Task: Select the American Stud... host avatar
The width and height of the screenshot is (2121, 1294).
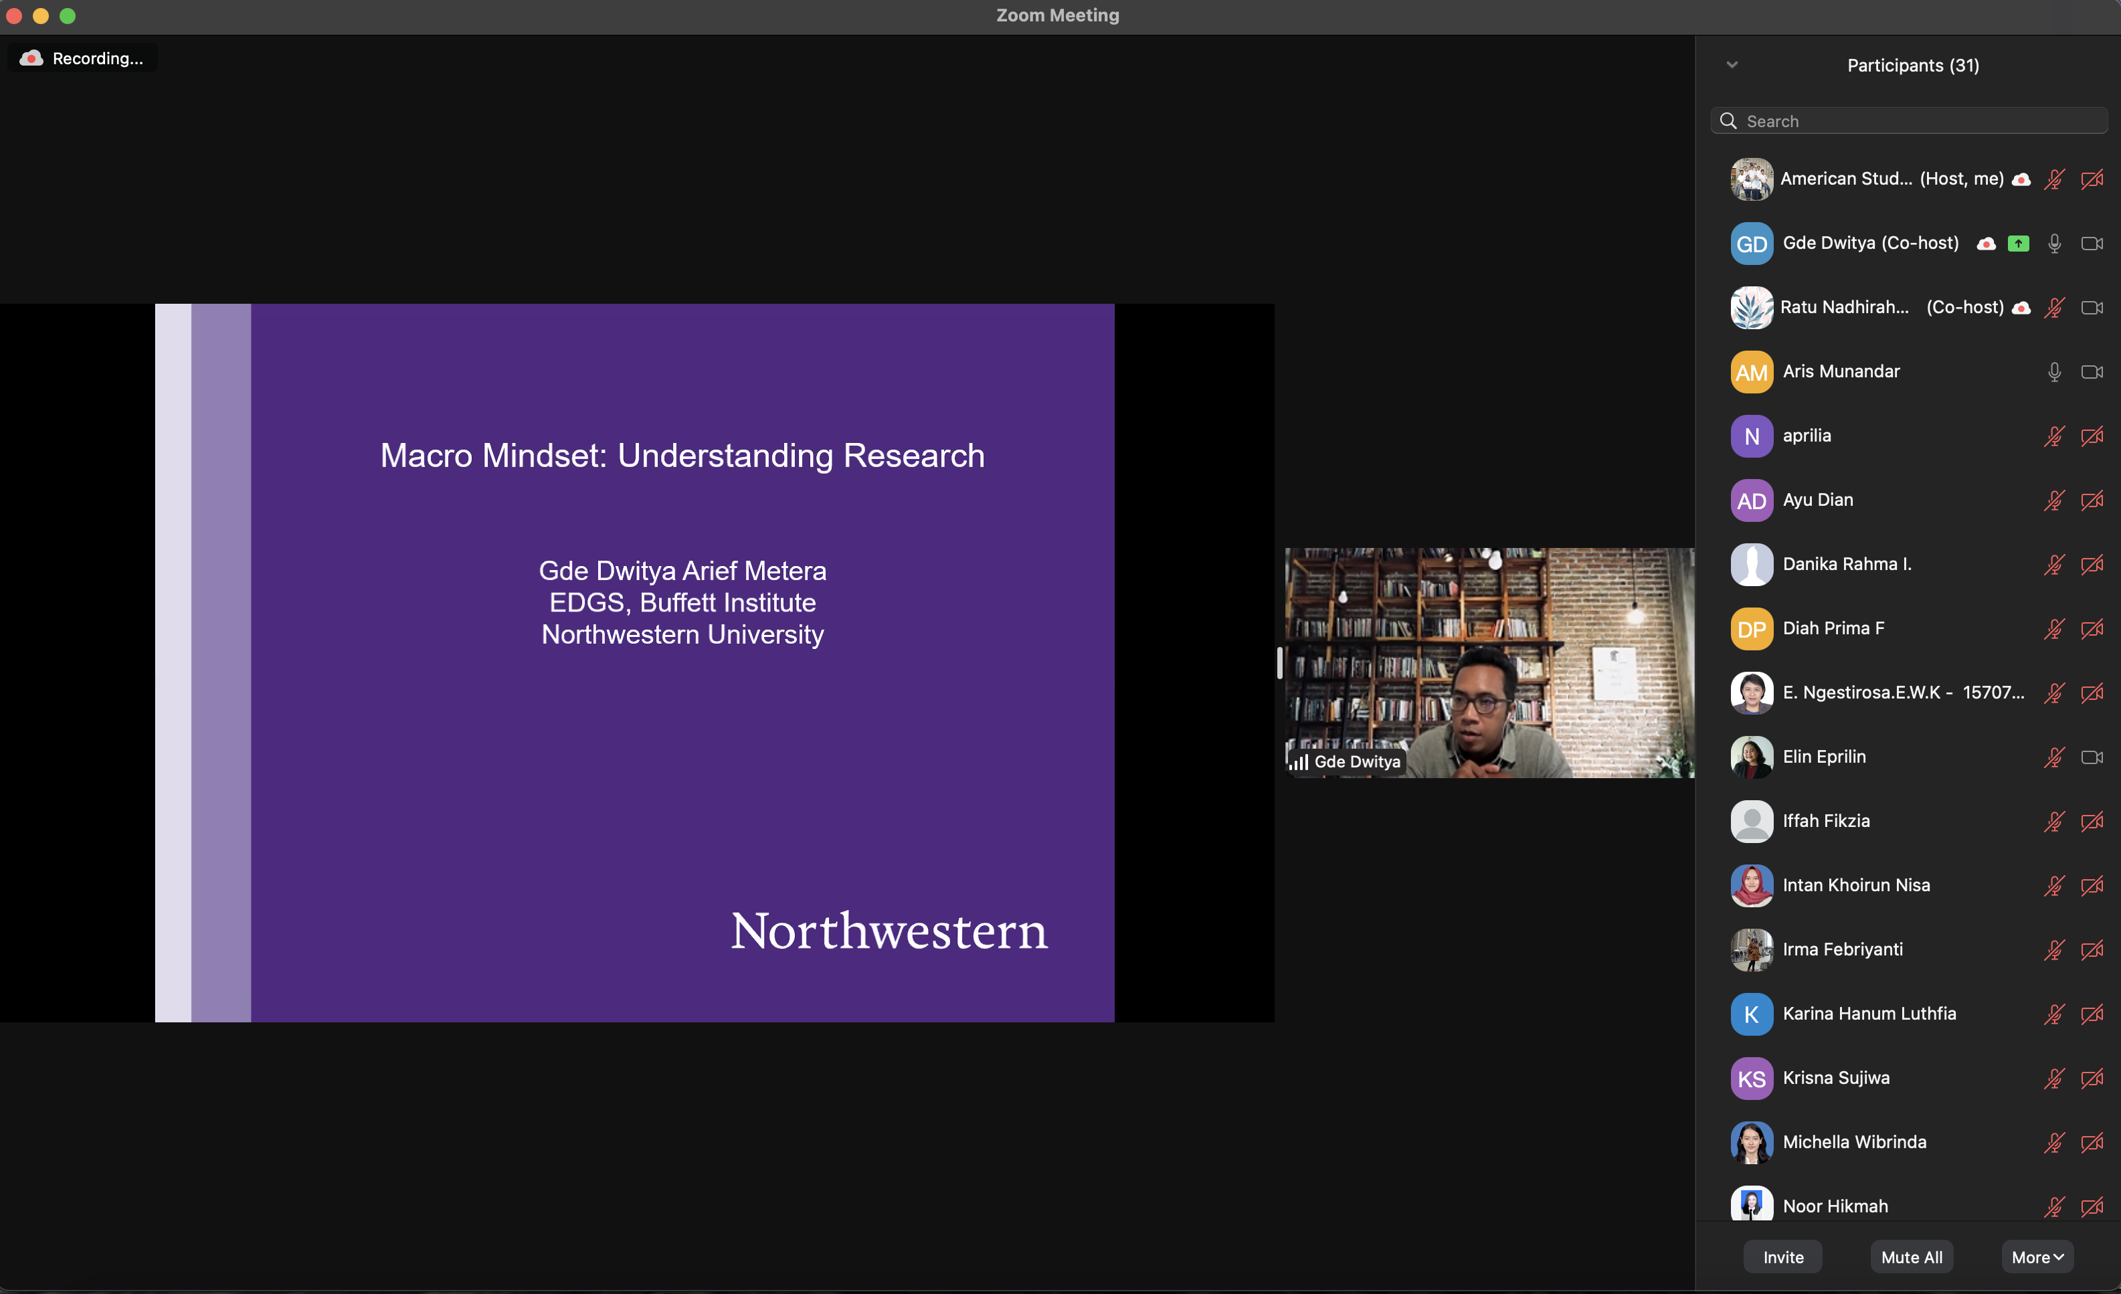Action: [1752, 179]
